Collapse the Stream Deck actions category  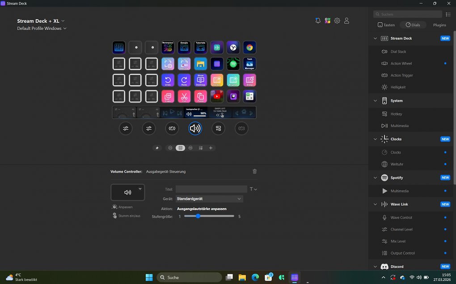375,38
